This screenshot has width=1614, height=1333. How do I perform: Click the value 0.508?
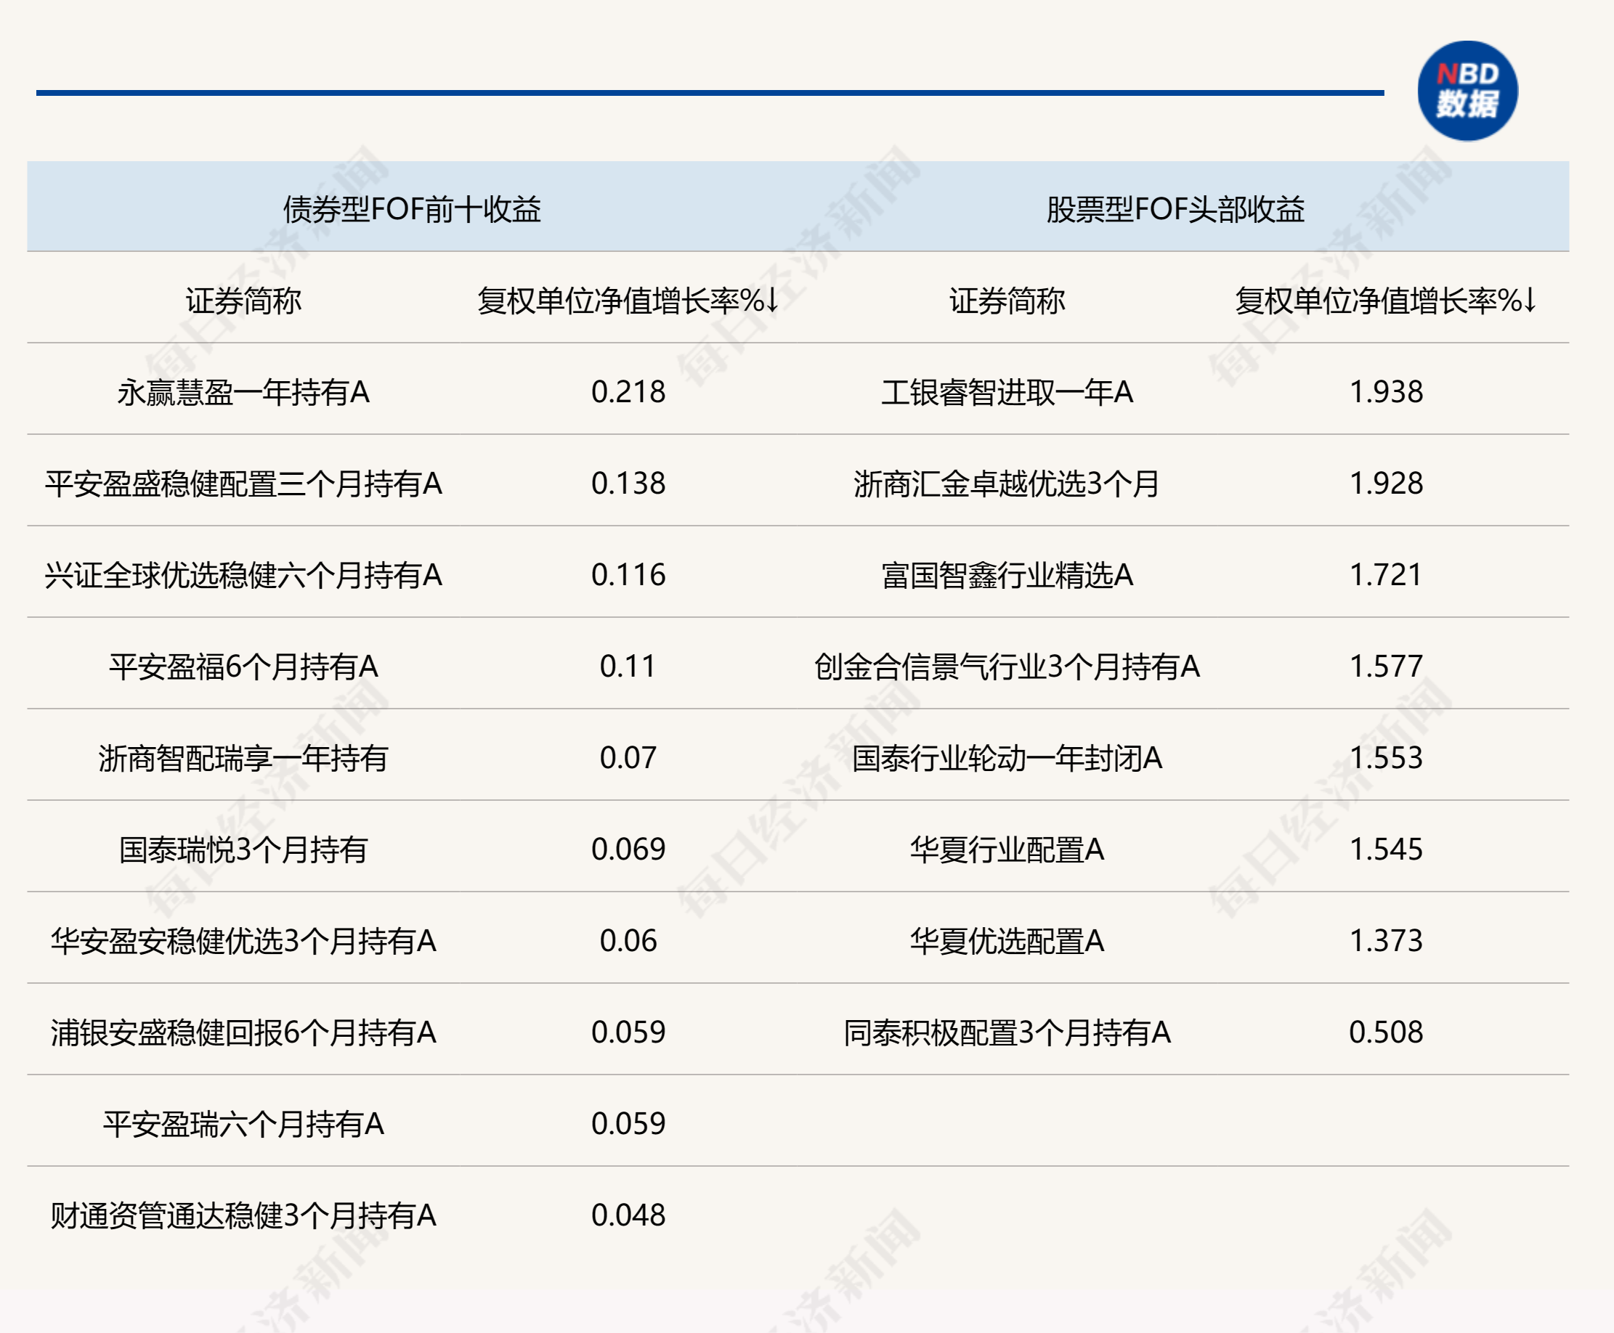click(x=1386, y=1031)
